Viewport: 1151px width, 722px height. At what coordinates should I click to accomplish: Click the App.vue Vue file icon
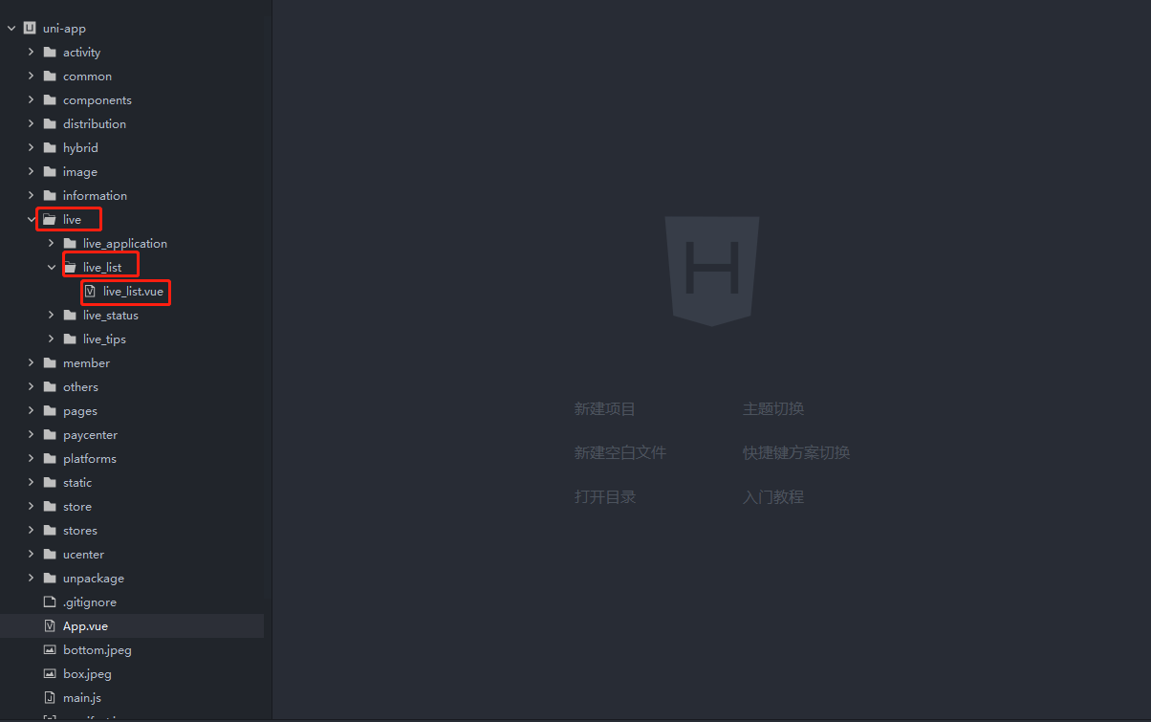pyautogui.click(x=50, y=626)
